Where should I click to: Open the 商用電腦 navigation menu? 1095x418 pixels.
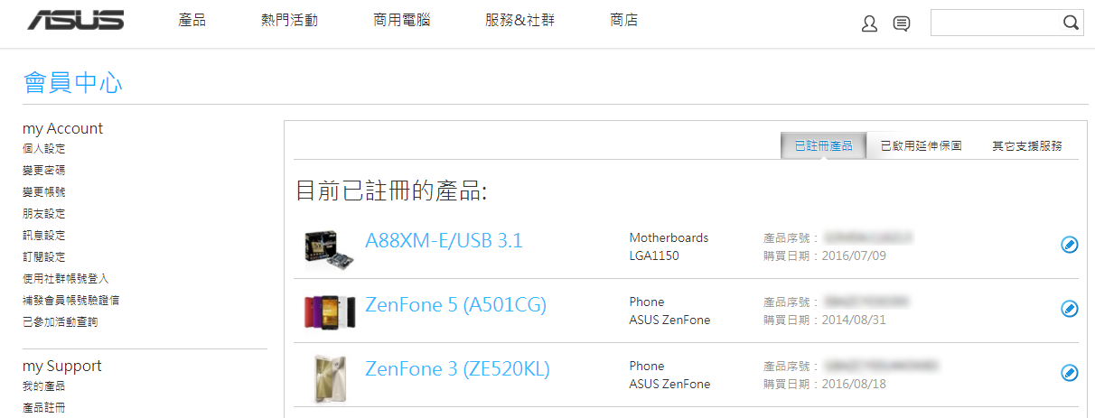[x=401, y=20]
